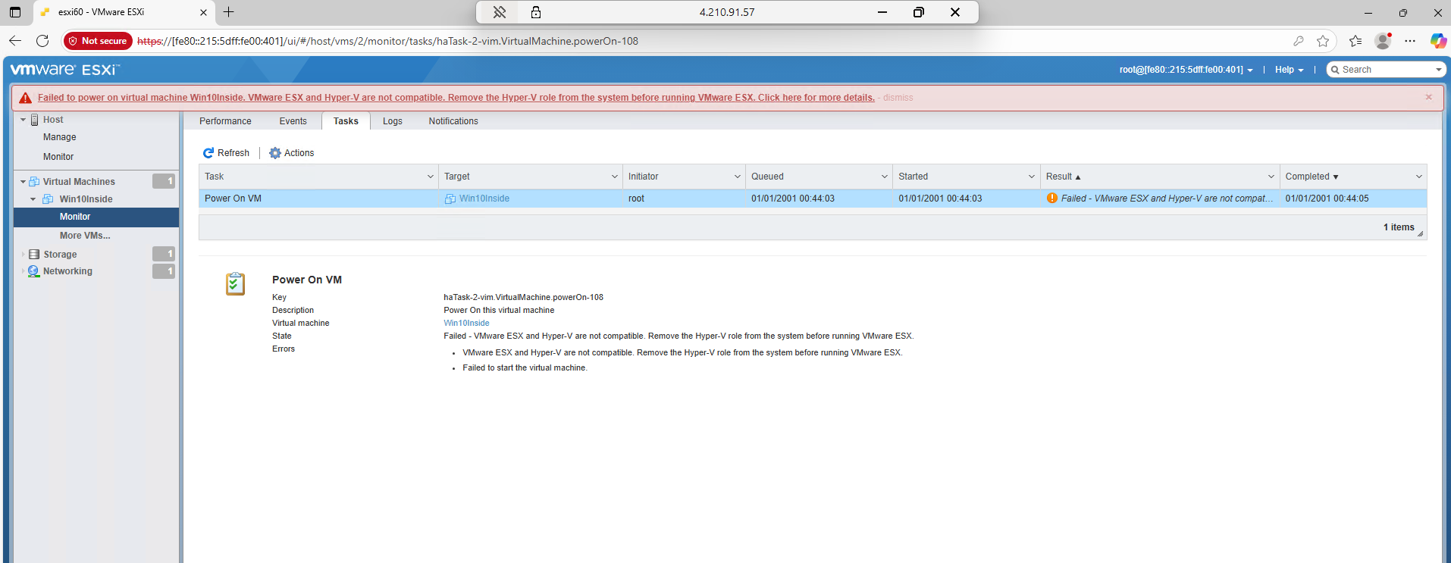Close the error banner with the X
Image resolution: width=1451 pixels, height=563 pixels.
[1429, 97]
